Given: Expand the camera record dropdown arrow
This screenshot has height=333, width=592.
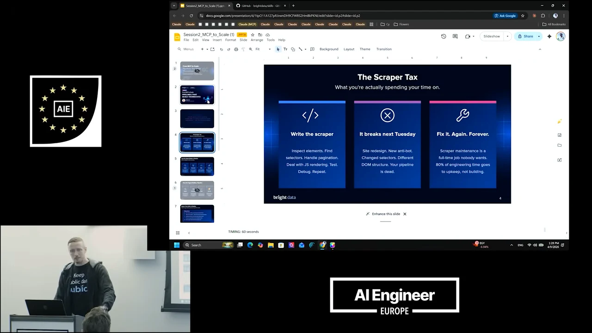Looking at the screenshot, I should 473,36.
